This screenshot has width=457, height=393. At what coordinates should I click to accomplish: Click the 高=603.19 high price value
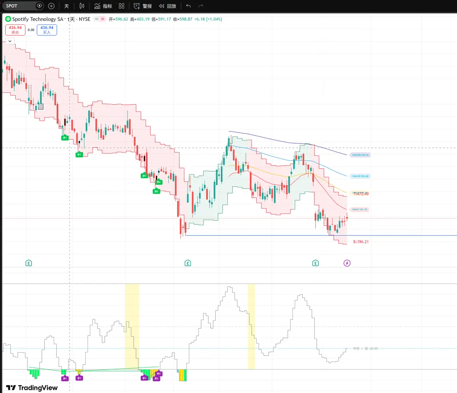pos(140,19)
